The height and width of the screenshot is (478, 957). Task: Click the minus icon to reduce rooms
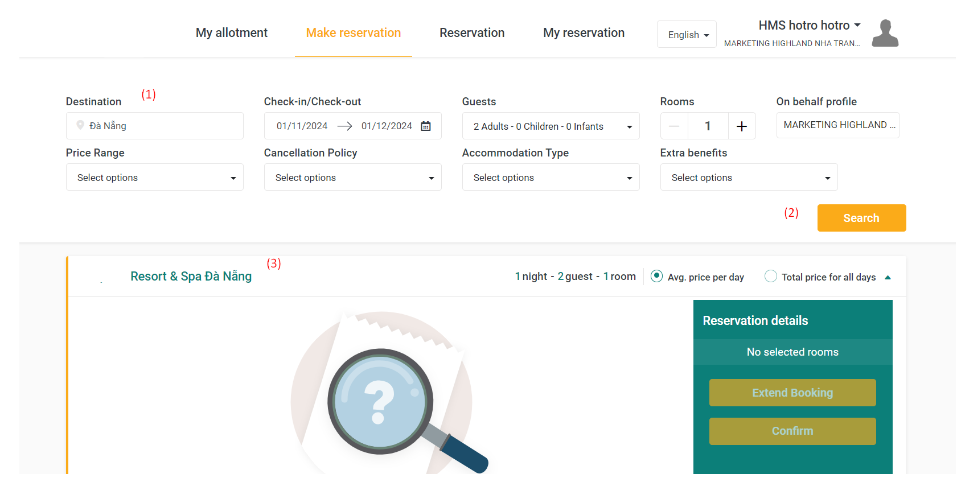coord(674,126)
